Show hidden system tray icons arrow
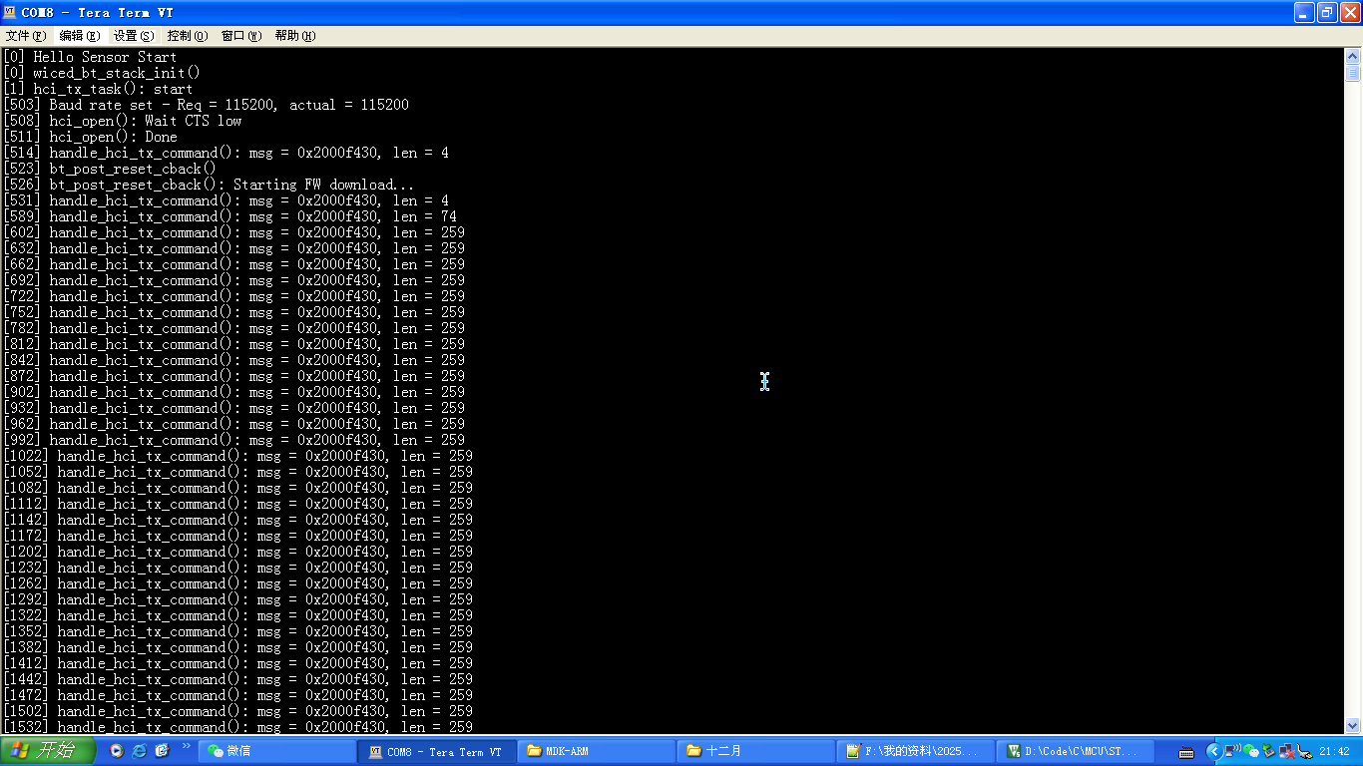This screenshot has width=1363, height=766. 1213,751
